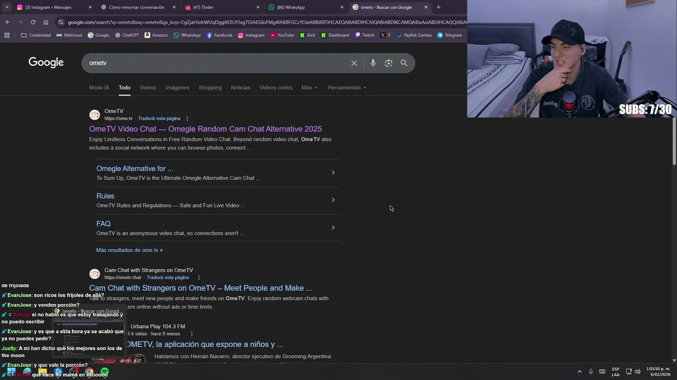Open the FAQ sitelink

point(103,224)
